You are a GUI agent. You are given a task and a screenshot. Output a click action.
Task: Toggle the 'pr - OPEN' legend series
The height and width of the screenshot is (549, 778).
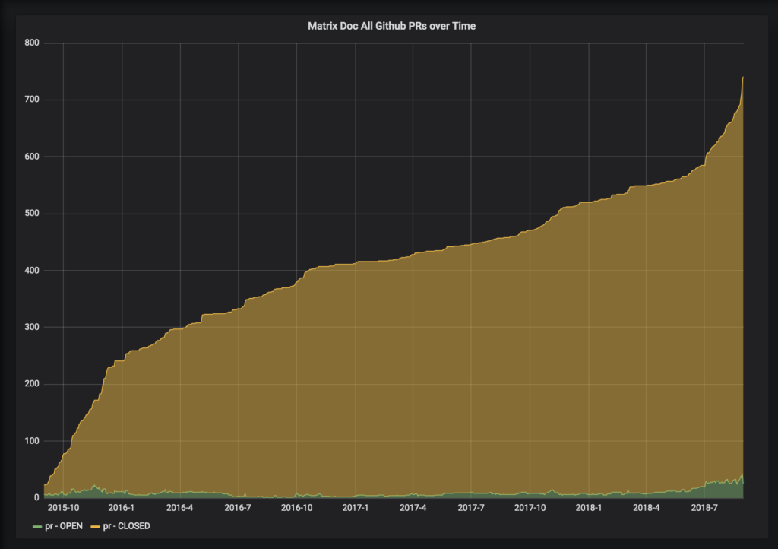[63, 525]
